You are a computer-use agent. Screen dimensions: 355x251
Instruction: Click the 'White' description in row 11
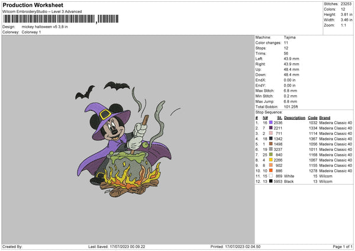[289, 176]
